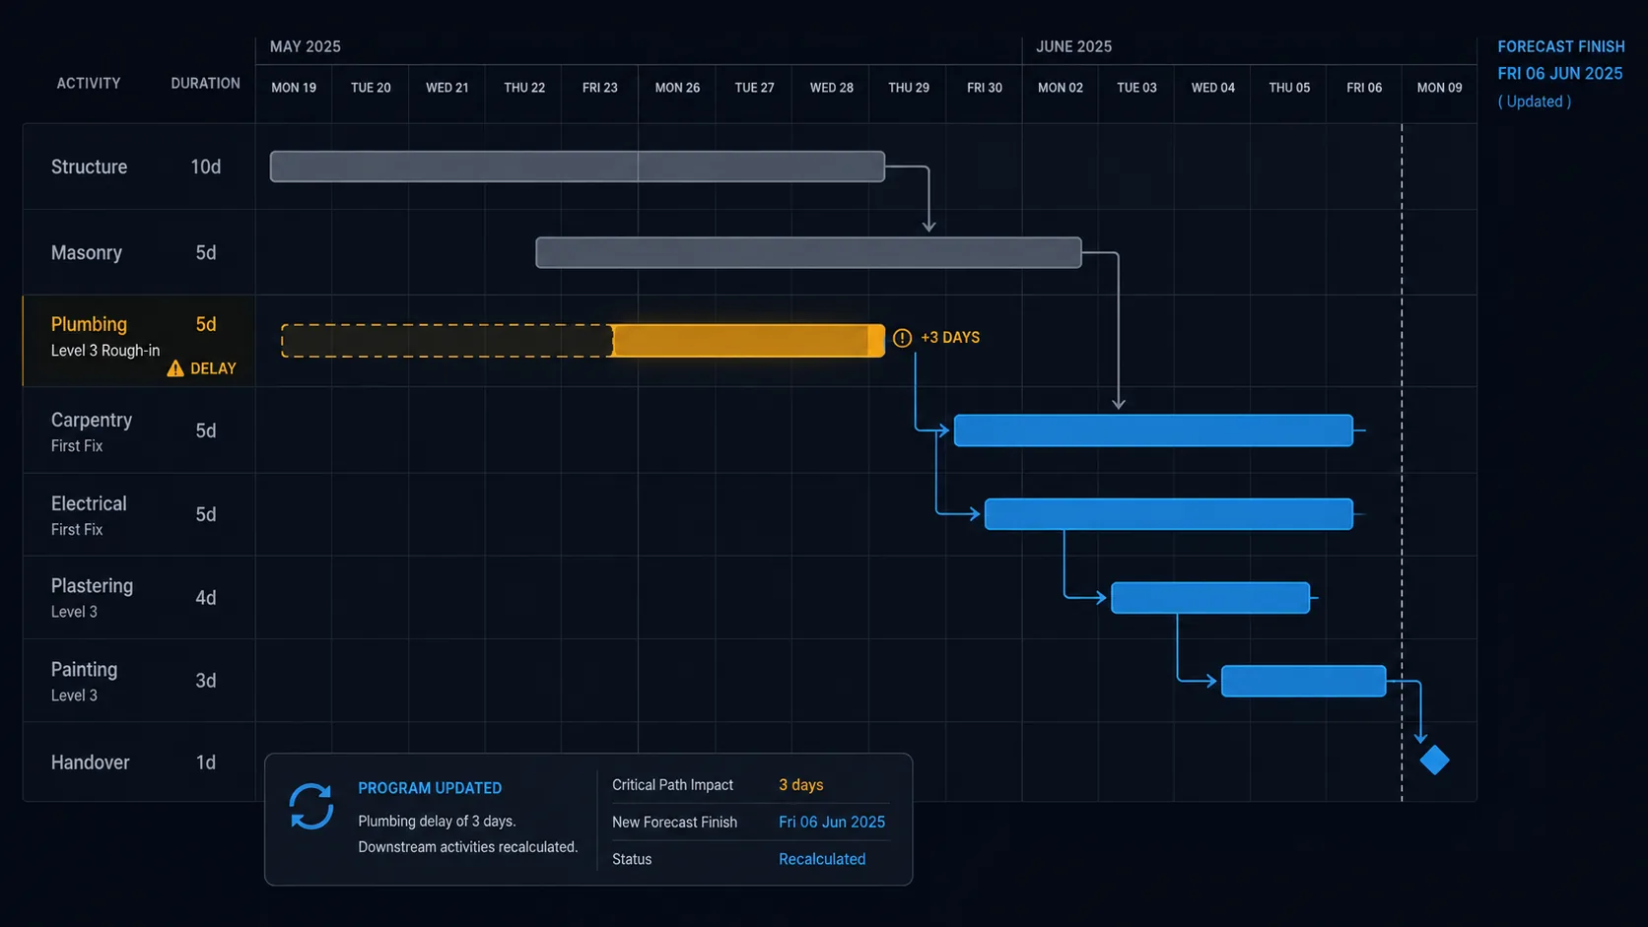Select the Electrical First Fix bar

pos(1168,514)
